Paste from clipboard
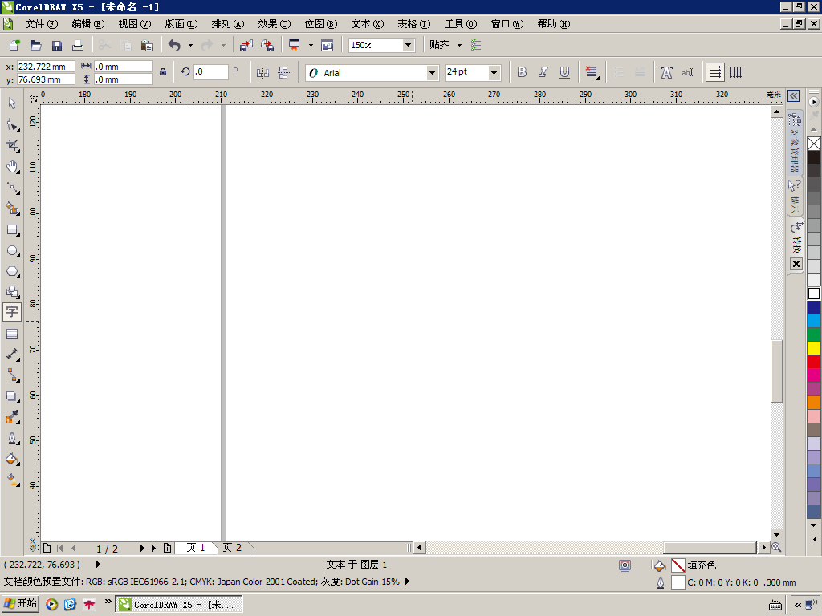 point(147,45)
